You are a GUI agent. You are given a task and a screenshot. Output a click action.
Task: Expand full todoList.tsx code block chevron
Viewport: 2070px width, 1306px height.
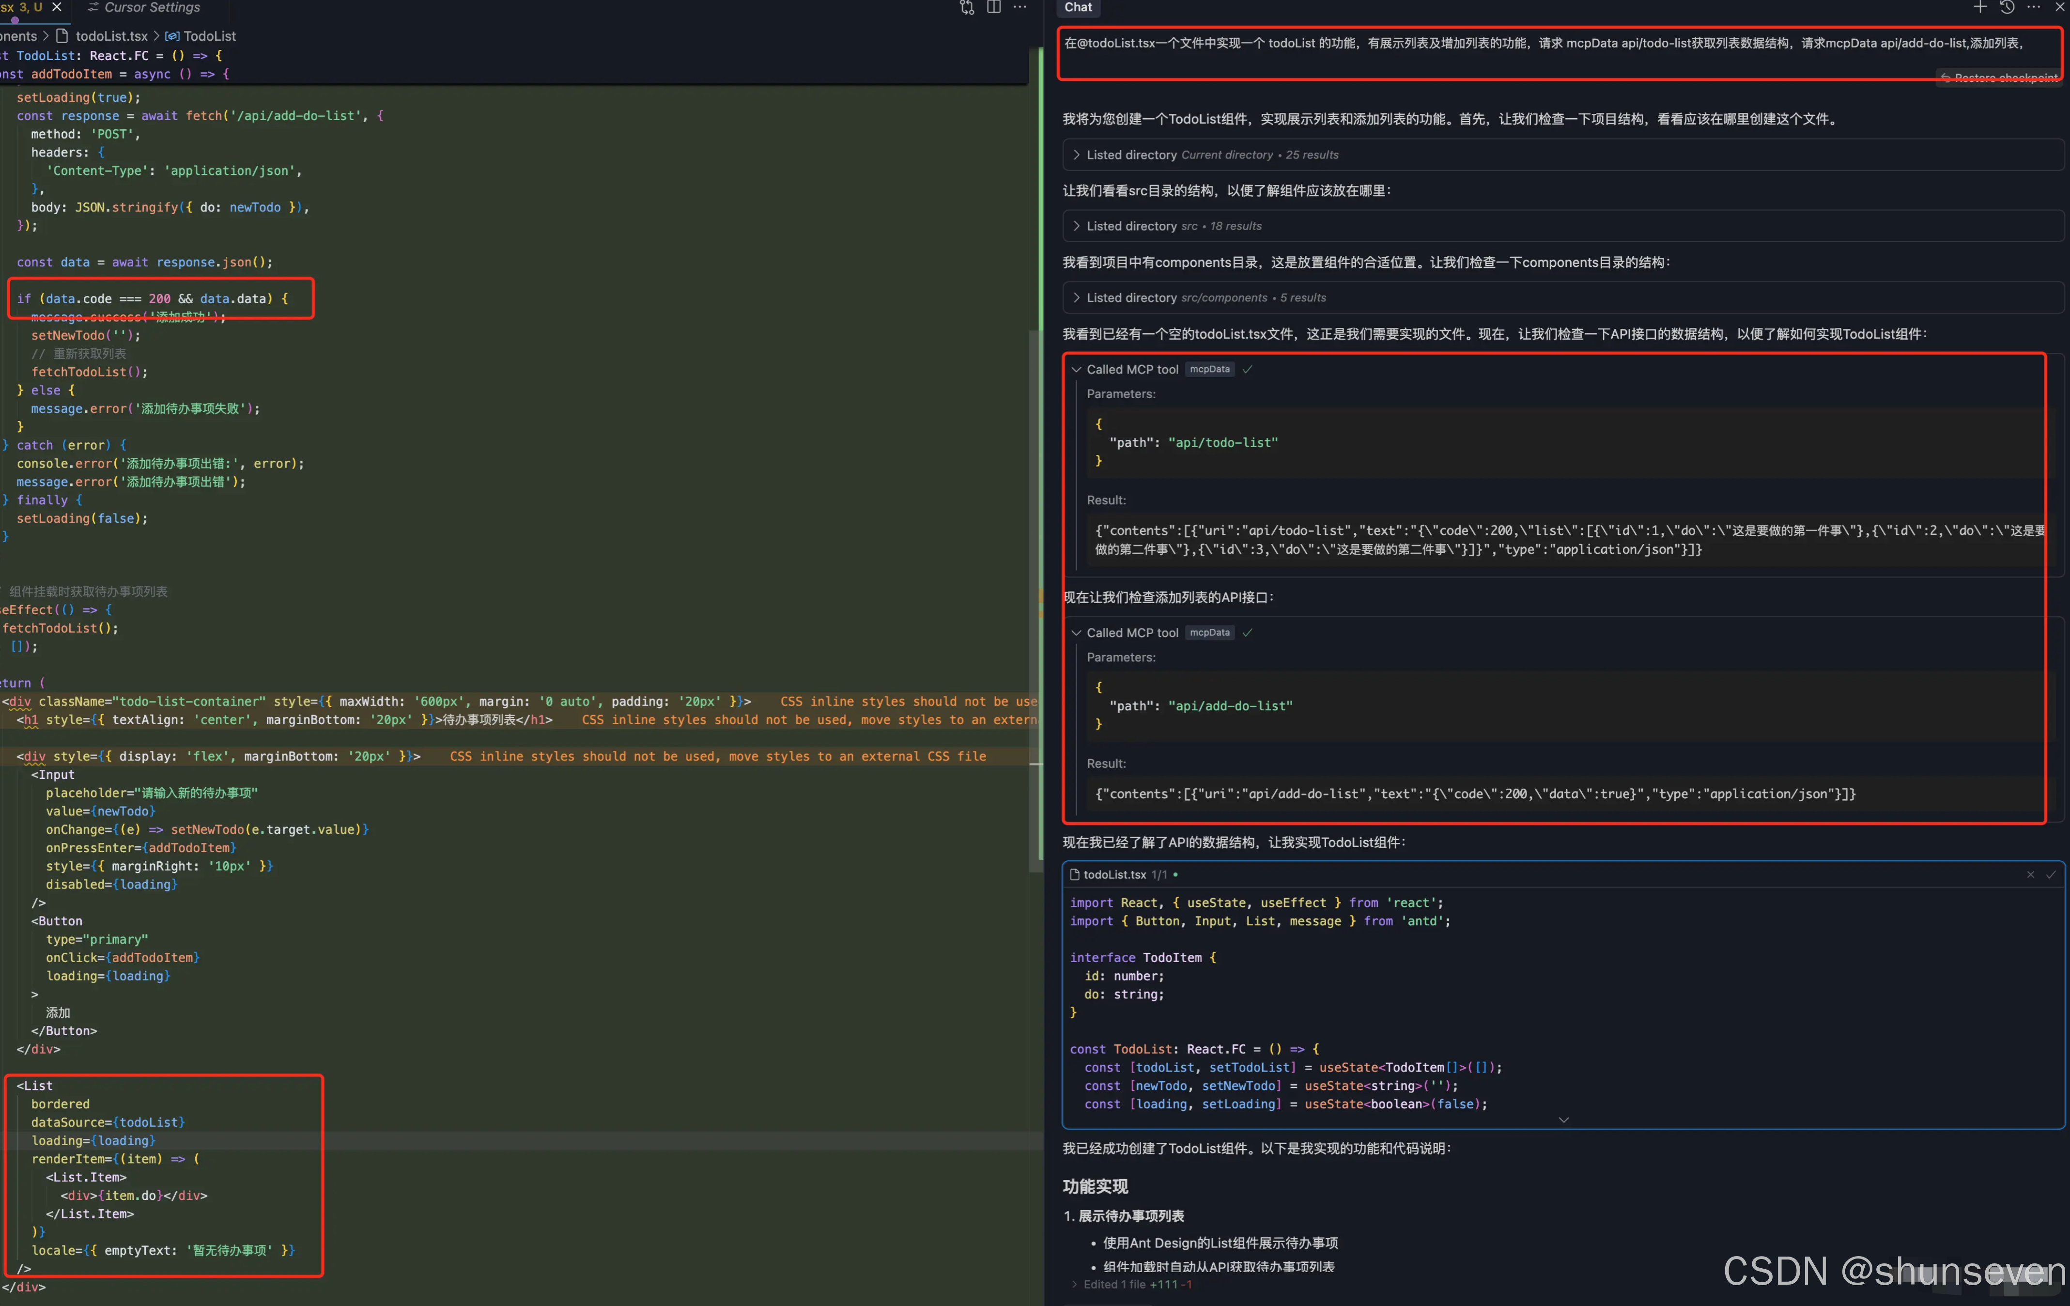click(1564, 1119)
